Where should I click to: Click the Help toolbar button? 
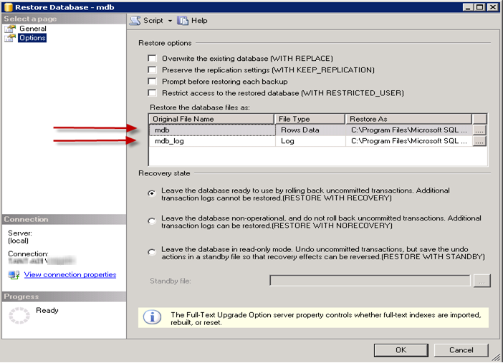point(192,21)
